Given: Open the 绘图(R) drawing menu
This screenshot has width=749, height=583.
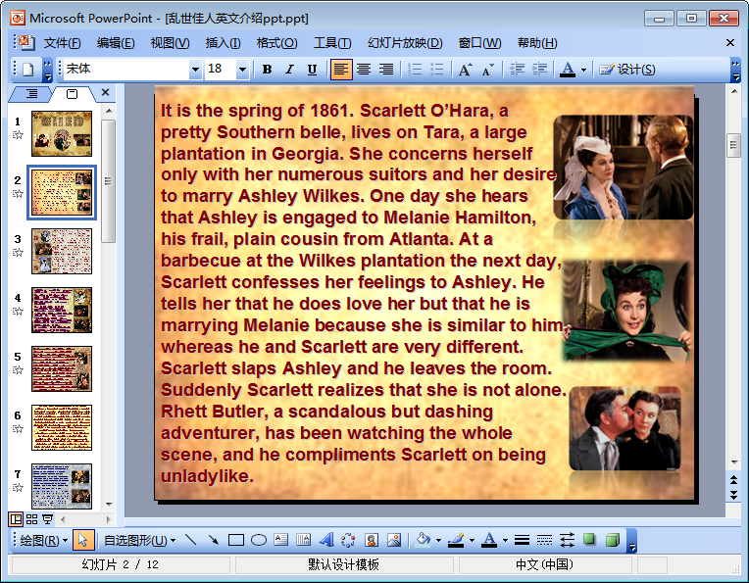Looking at the screenshot, I should click(x=43, y=541).
